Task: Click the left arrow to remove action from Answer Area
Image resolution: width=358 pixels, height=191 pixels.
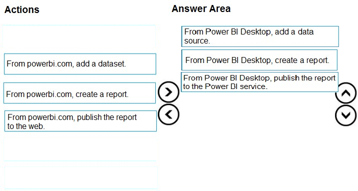Action: coord(169,114)
